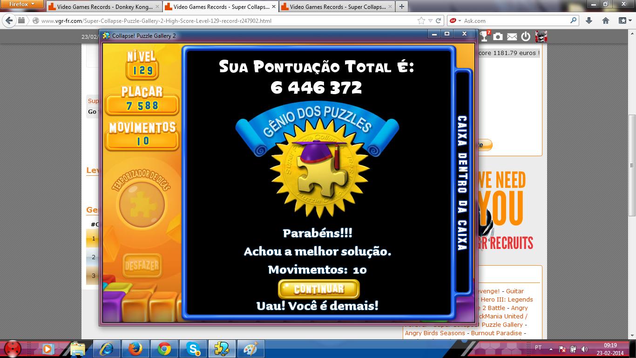The width and height of the screenshot is (636, 358).
Task: Click the power logout icon
Action: pyautogui.click(x=526, y=36)
